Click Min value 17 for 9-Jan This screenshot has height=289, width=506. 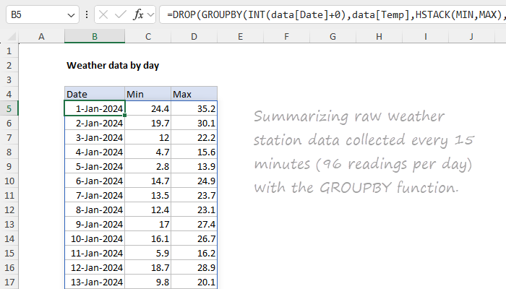tap(147, 224)
